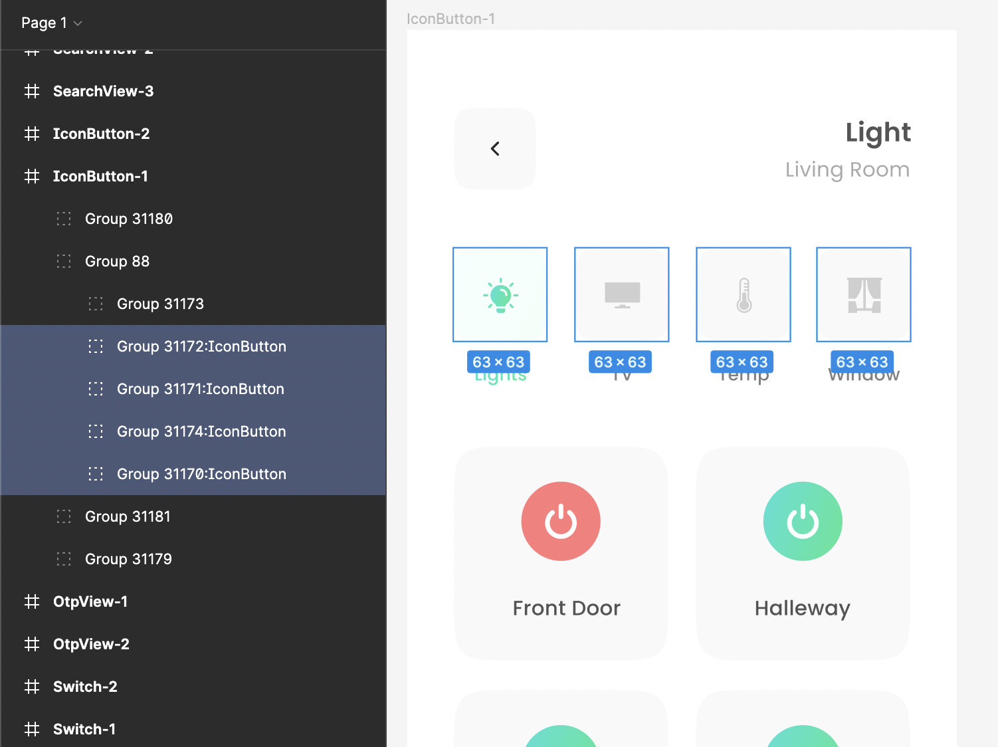Screen dimensions: 998x747
Task: Click the frame icon beside Switch-2
Action: tap(32, 687)
